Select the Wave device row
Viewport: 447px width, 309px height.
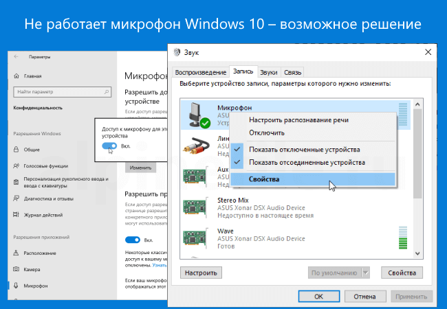tap(295, 238)
